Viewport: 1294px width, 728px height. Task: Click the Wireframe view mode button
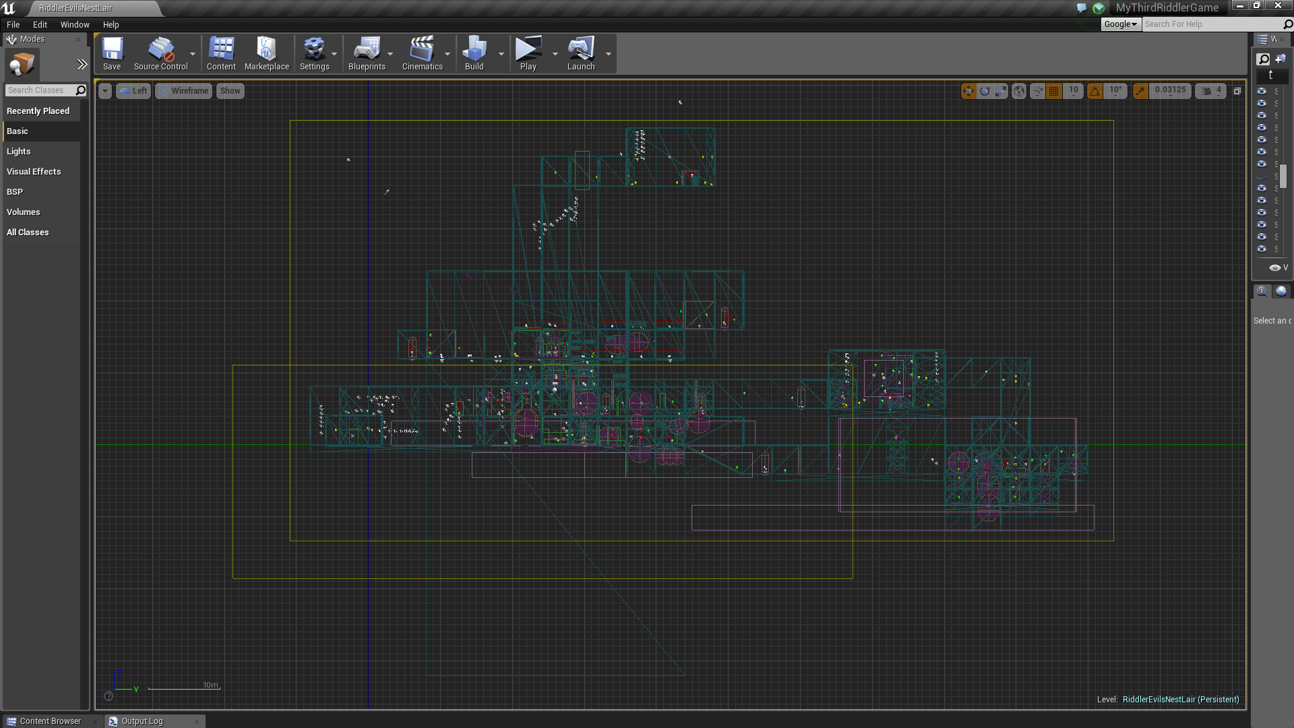tap(184, 91)
